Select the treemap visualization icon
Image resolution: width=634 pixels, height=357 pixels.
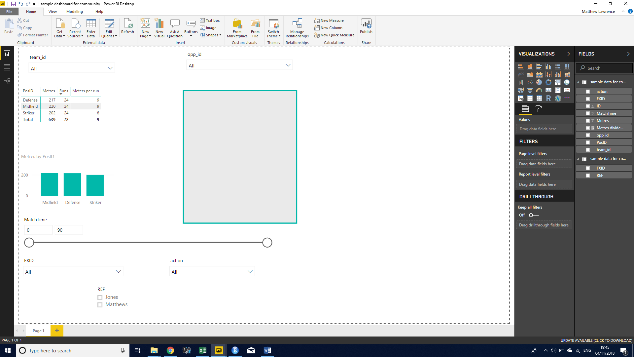pos(558,82)
